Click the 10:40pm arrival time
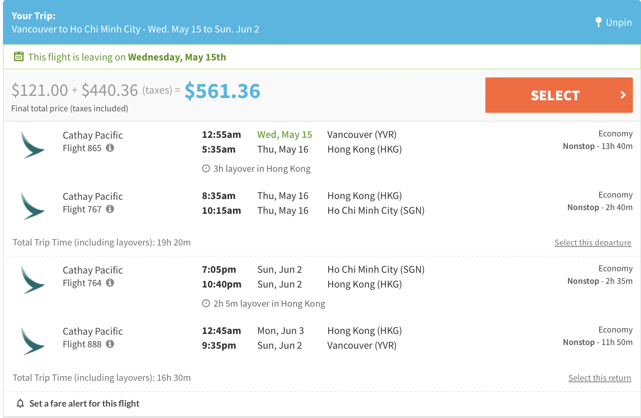Viewport: 641px width, 418px height. pos(221,284)
